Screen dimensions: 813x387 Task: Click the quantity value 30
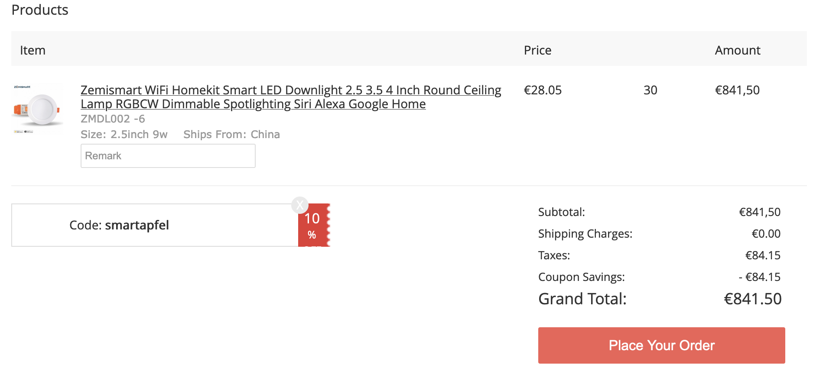650,90
